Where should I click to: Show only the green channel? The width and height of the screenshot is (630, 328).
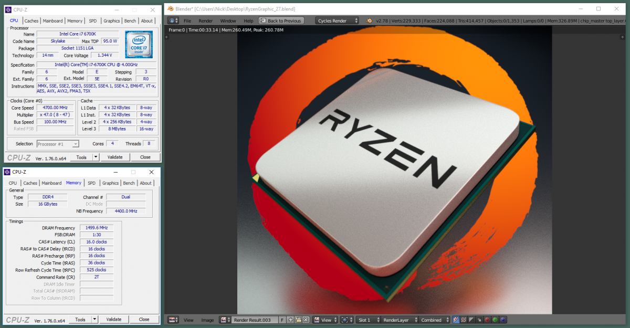495,320
